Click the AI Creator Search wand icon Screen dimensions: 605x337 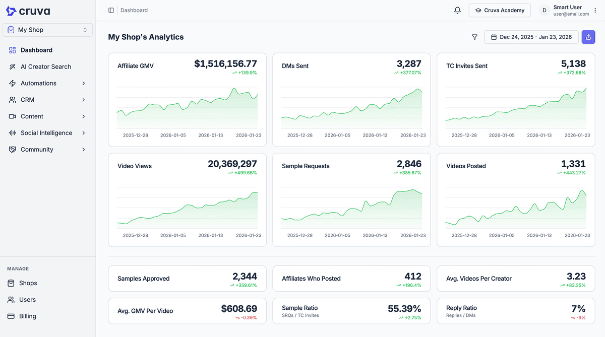click(12, 66)
